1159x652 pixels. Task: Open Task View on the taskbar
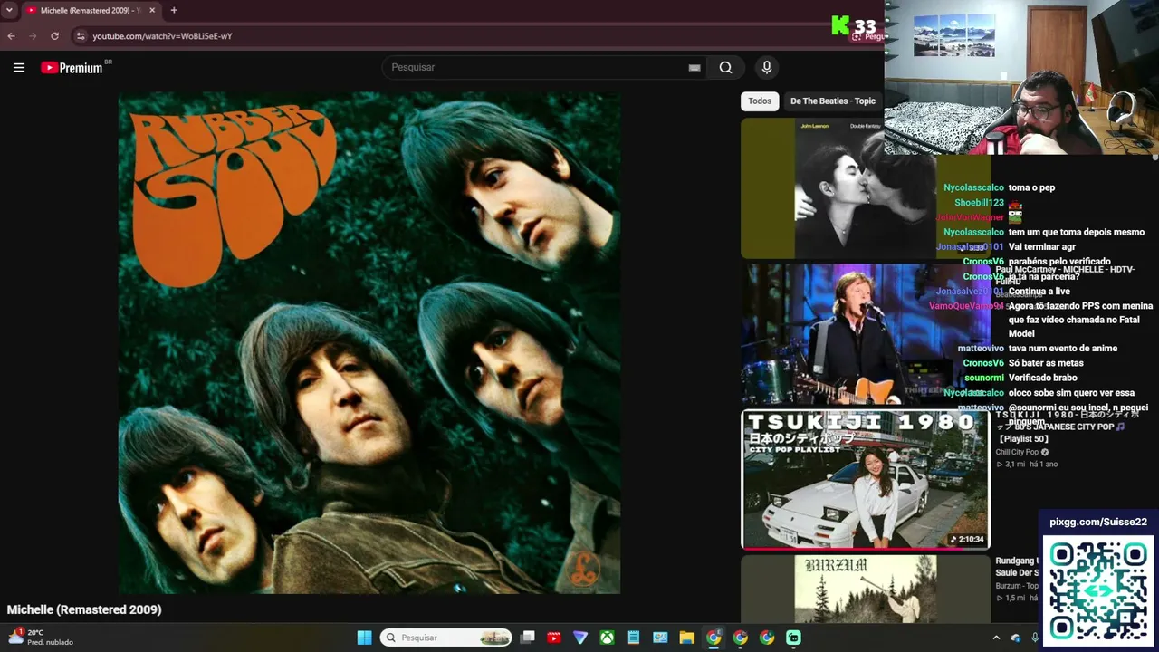tap(528, 638)
